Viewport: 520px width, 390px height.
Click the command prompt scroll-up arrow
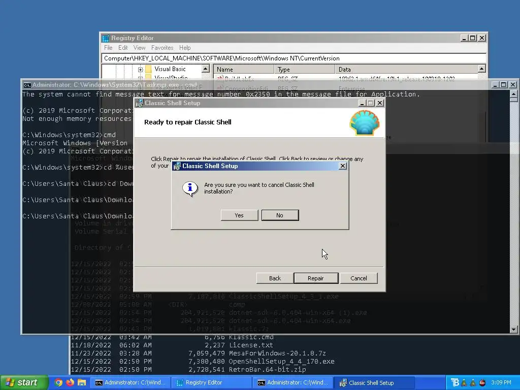tap(514, 94)
